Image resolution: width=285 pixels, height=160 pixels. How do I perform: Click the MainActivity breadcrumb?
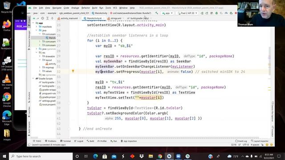pyautogui.click(x=99, y=13)
